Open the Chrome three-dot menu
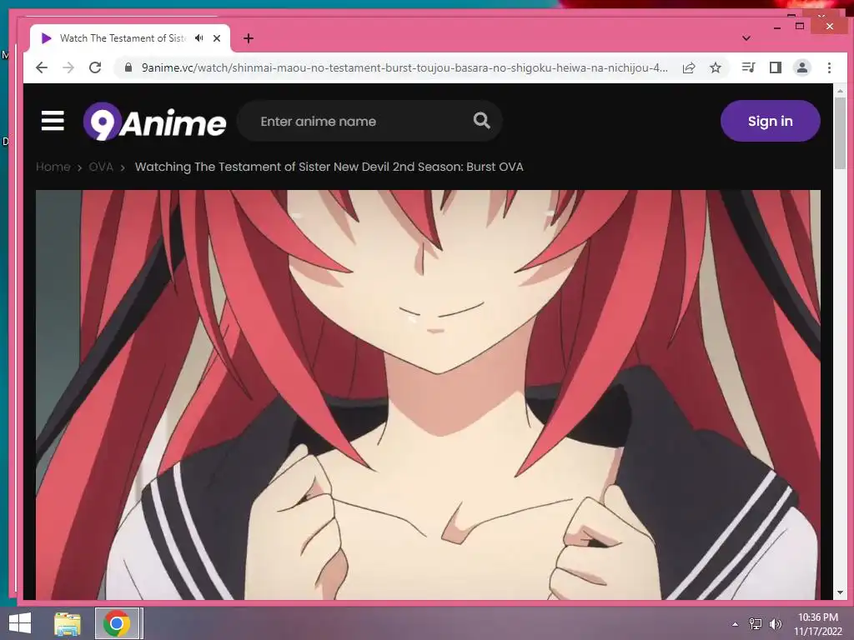This screenshot has height=640, width=854. click(x=829, y=67)
